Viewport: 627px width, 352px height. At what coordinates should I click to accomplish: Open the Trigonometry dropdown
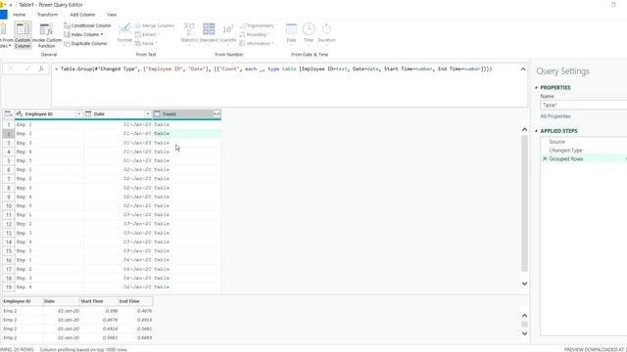259,25
